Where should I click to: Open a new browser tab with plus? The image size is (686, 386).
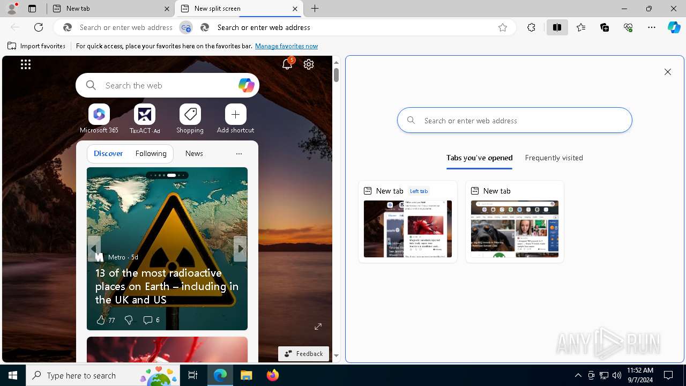pos(315,9)
